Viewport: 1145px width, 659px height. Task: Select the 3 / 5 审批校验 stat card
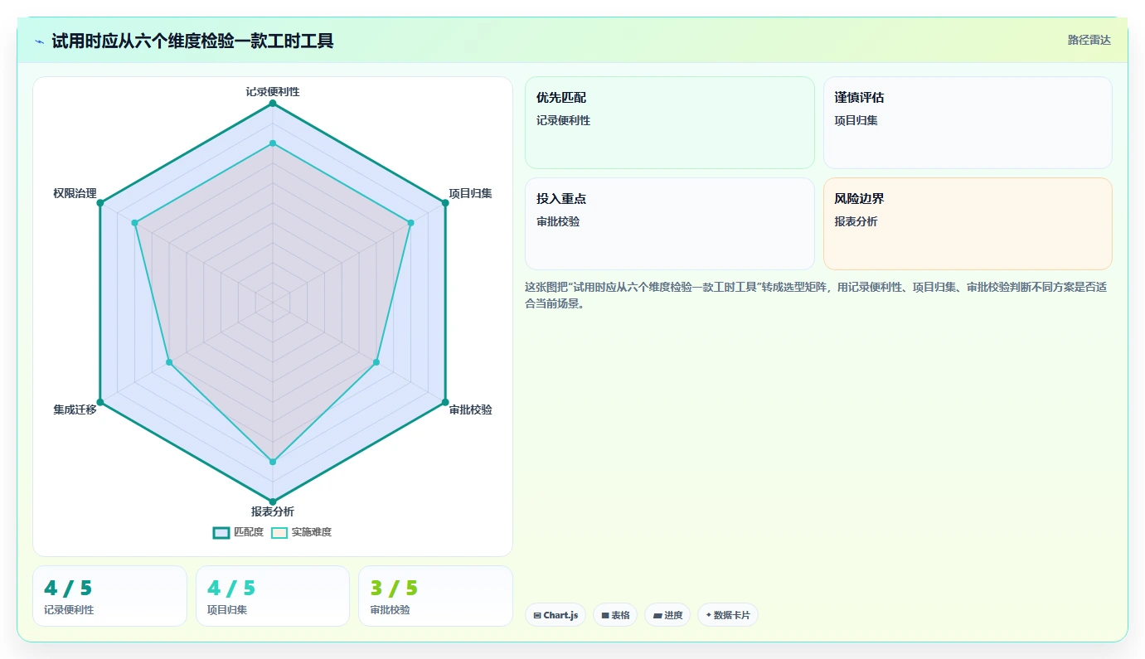(435, 596)
